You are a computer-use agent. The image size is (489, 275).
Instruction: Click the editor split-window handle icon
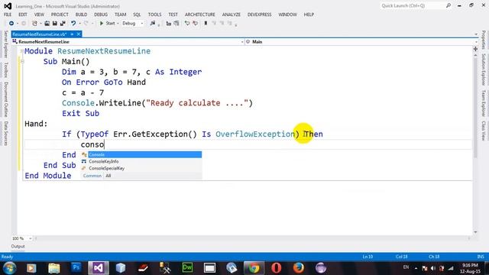tap(475, 49)
